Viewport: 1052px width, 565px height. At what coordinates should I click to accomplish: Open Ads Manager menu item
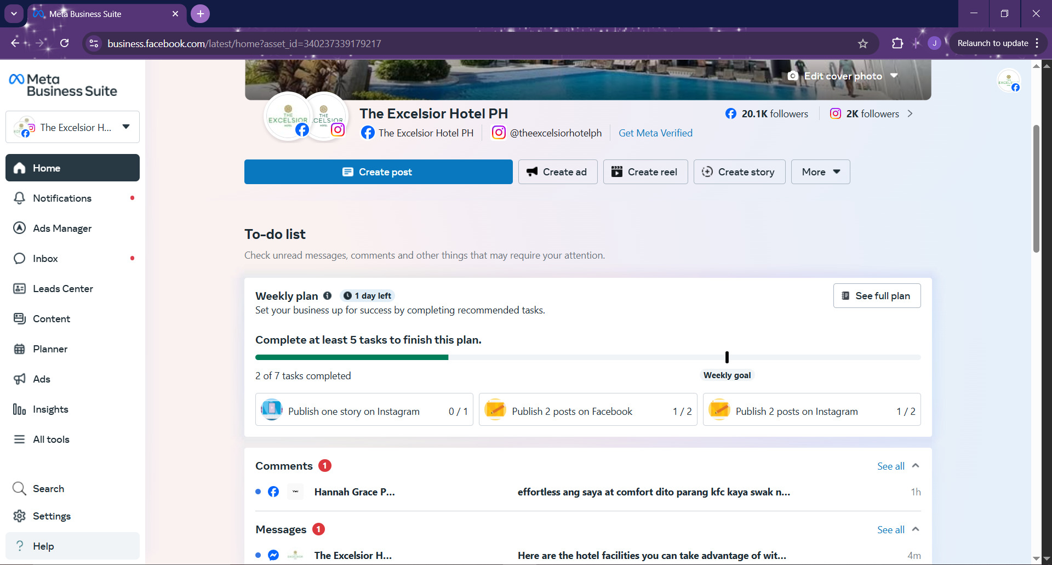click(72, 229)
